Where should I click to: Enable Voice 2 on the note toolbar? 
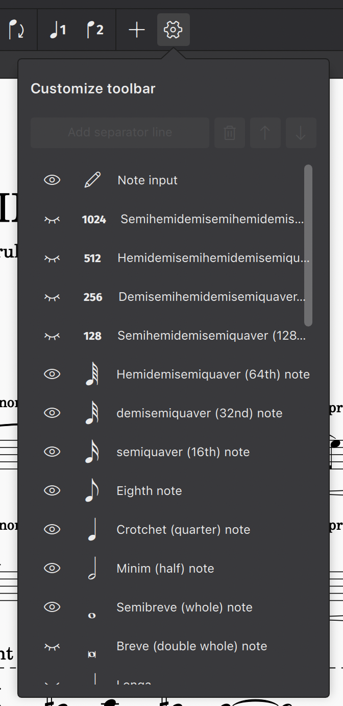pos(96,30)
